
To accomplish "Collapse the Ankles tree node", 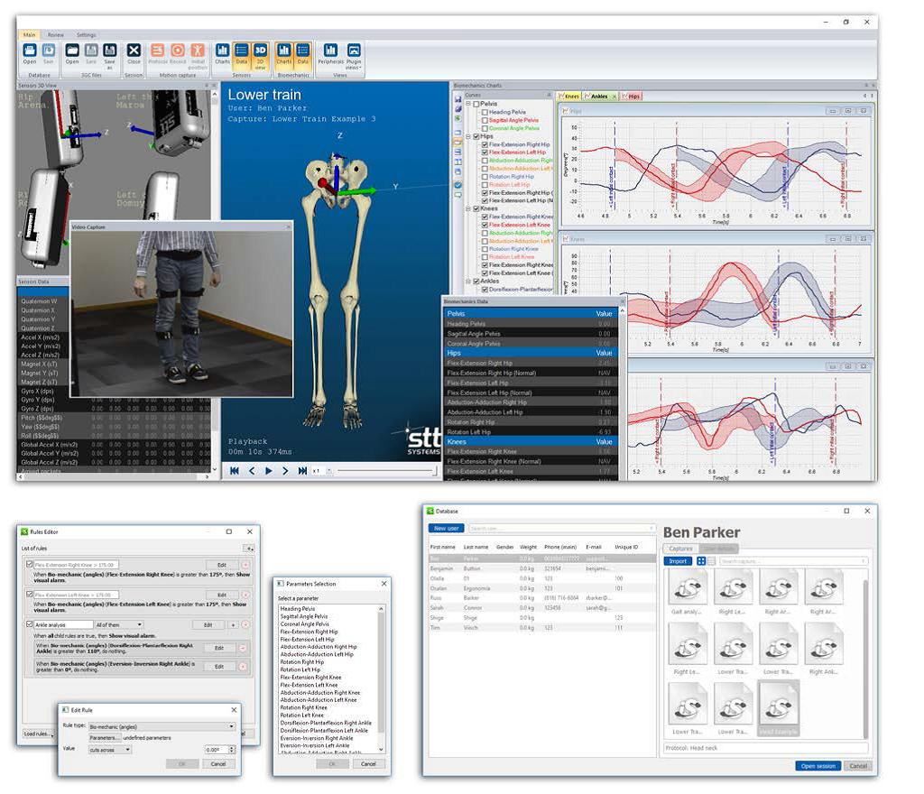I will (x=469, y=281).
